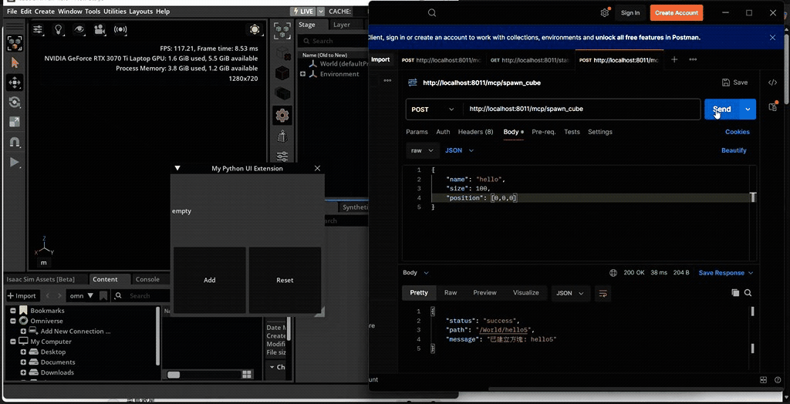
Task: Switch to the Stage tab
Action: (307, 25)
